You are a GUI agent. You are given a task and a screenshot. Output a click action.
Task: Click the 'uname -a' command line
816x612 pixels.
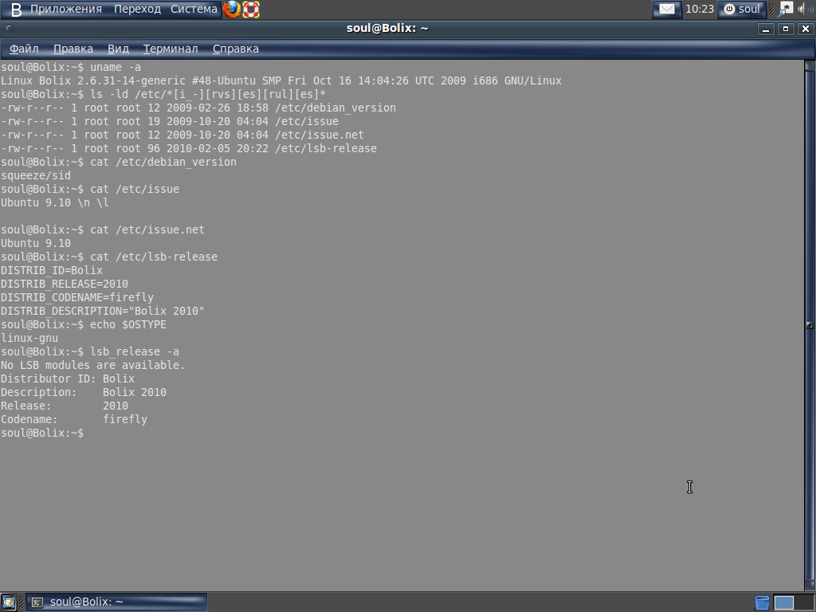point(70,67)
